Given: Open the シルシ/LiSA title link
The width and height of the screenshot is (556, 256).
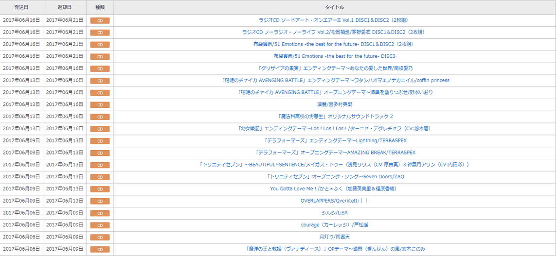Looking at the screenshot, I should tap(335, 213).
